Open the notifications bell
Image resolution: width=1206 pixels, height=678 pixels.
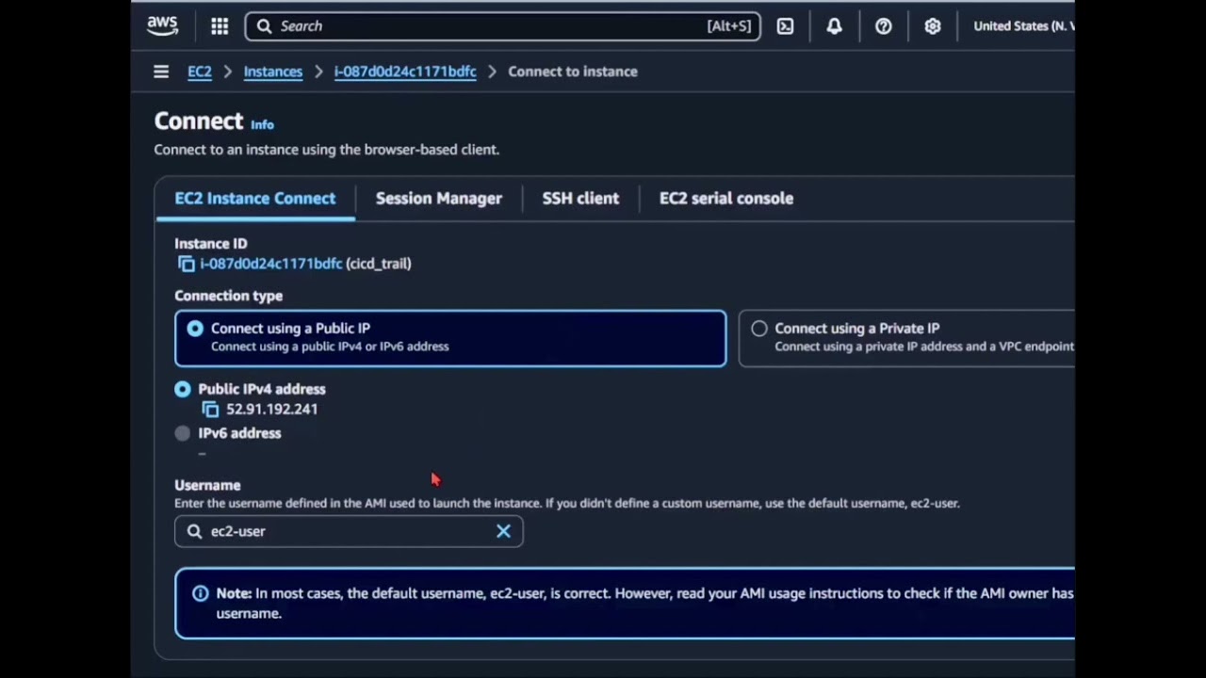(x=834, y=26)
